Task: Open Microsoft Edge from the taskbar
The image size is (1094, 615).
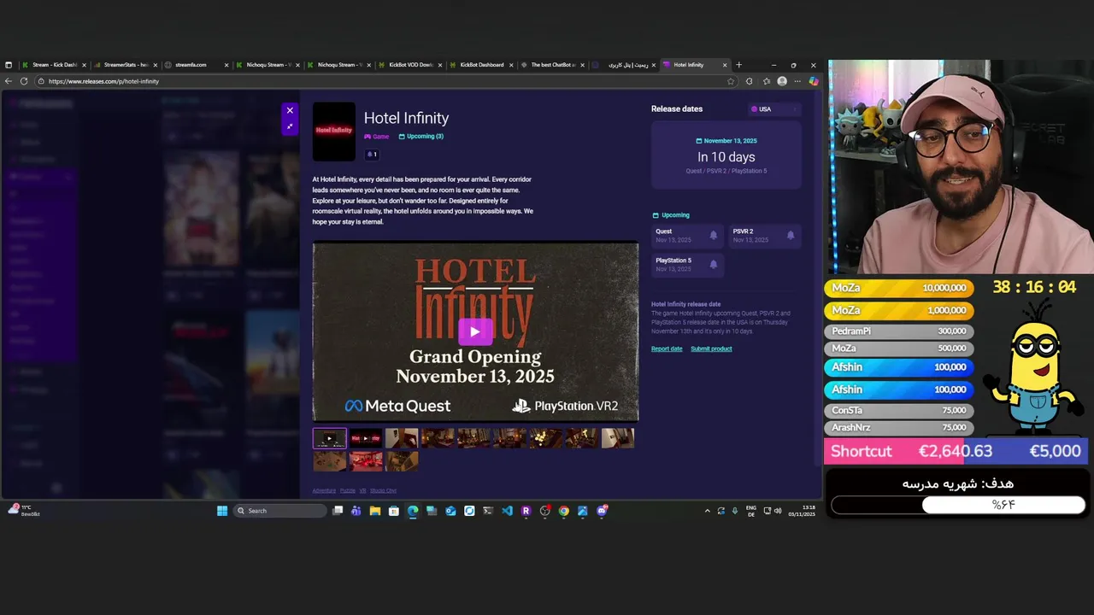Action: (x=413, y=511)
